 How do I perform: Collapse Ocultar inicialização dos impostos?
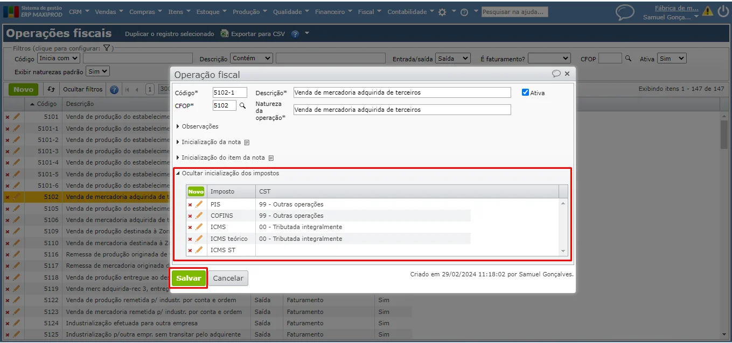click(x=228, y=173)
